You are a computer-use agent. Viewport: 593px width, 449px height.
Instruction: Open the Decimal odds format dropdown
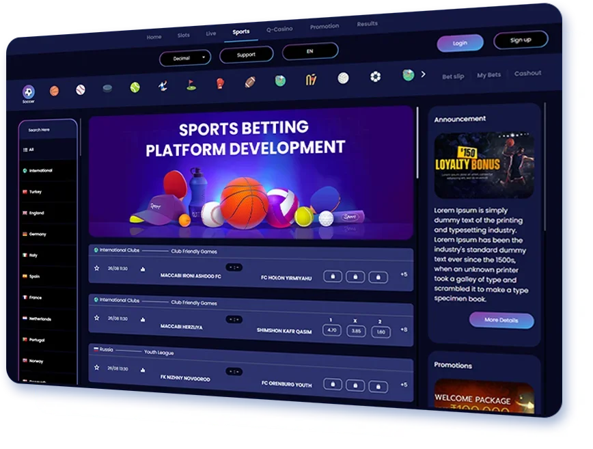click(x=185, y=58)
